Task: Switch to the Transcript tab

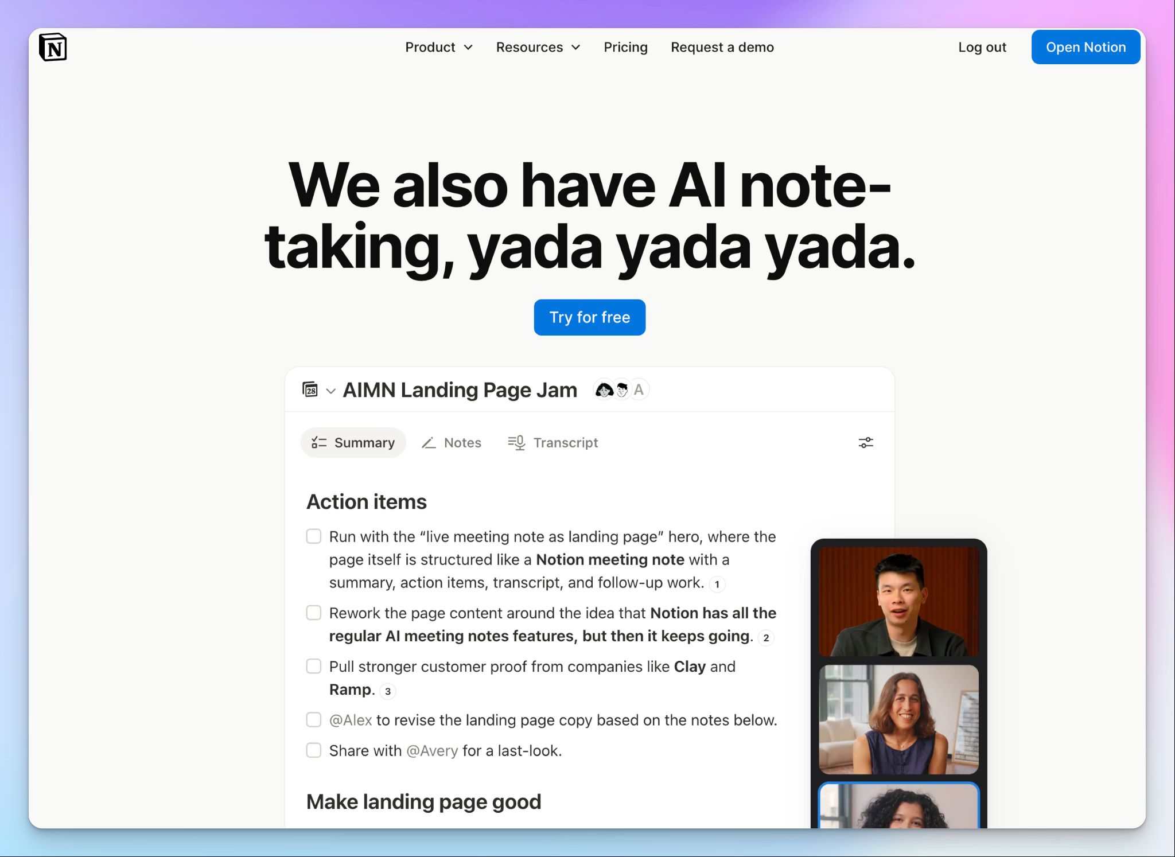Action: click(553, 443)
